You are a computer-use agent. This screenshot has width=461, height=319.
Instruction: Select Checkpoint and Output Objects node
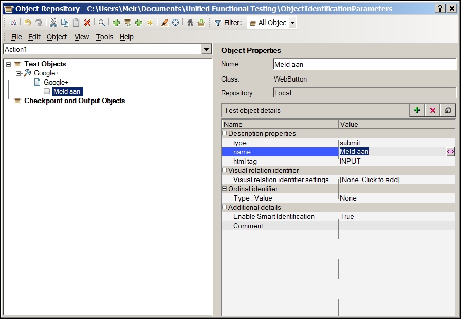75,101
